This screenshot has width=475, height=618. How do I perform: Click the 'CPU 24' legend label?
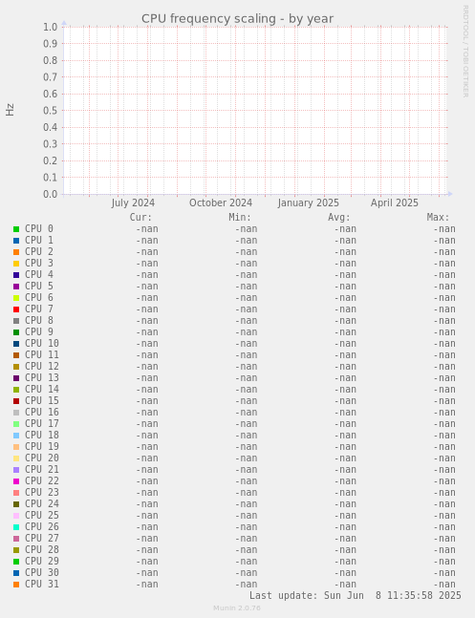[x=42, y=503]
